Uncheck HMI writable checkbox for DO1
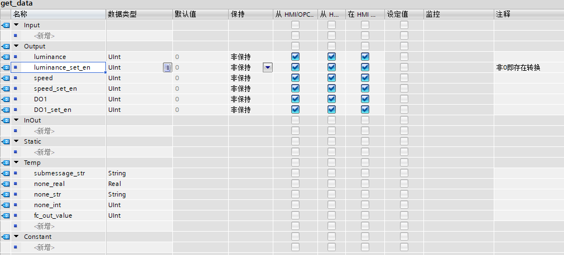Screen dimensions: 564x255 tap(331, 99)
